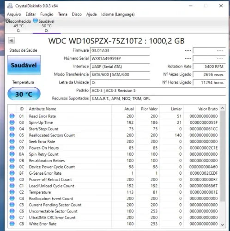Viewport: 230px width, 231px height.
Task: Click the attribute list scrollbar thumb
Action: [x=223, y=156]
